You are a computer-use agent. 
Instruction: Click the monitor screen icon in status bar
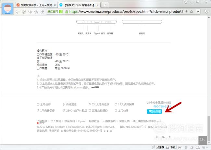coord(197,147)
